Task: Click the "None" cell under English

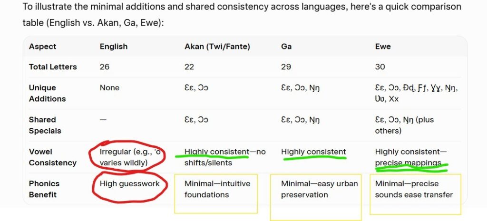Action: click(109, 88)
